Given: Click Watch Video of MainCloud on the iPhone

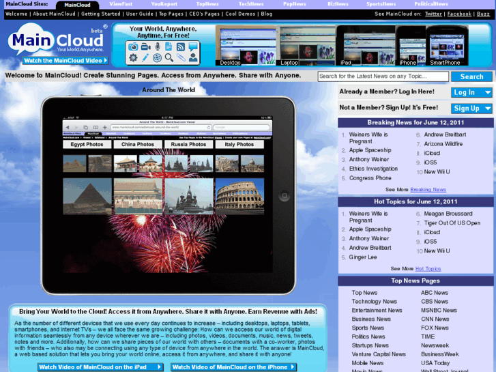Looking at the screenshot, I should click(x=233, y=367).
